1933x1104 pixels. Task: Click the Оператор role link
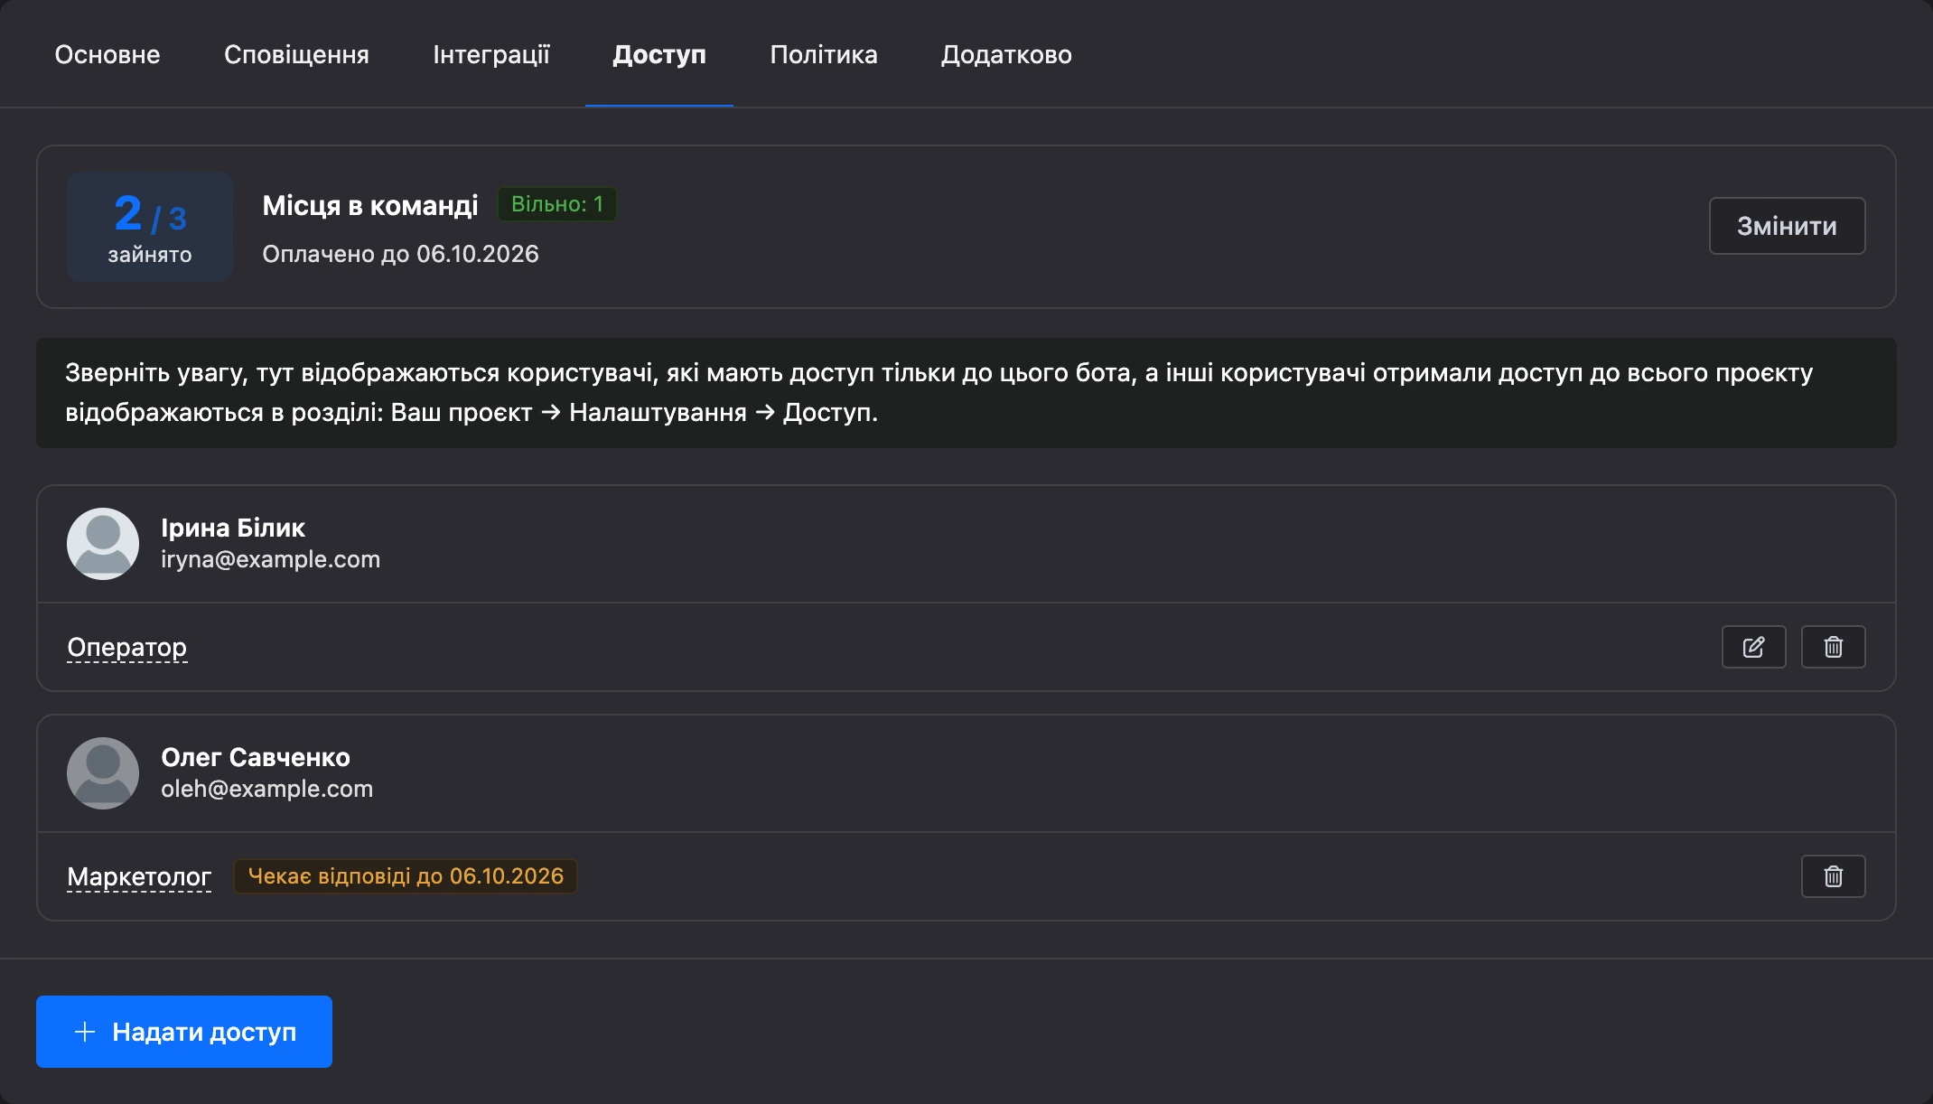click(127, 647)
